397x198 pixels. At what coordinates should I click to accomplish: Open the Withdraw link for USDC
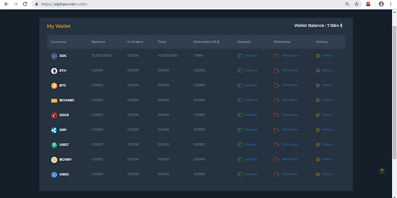tap(290, 174)
